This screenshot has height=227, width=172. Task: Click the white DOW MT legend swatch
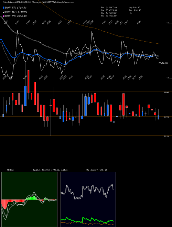[4, 12]
